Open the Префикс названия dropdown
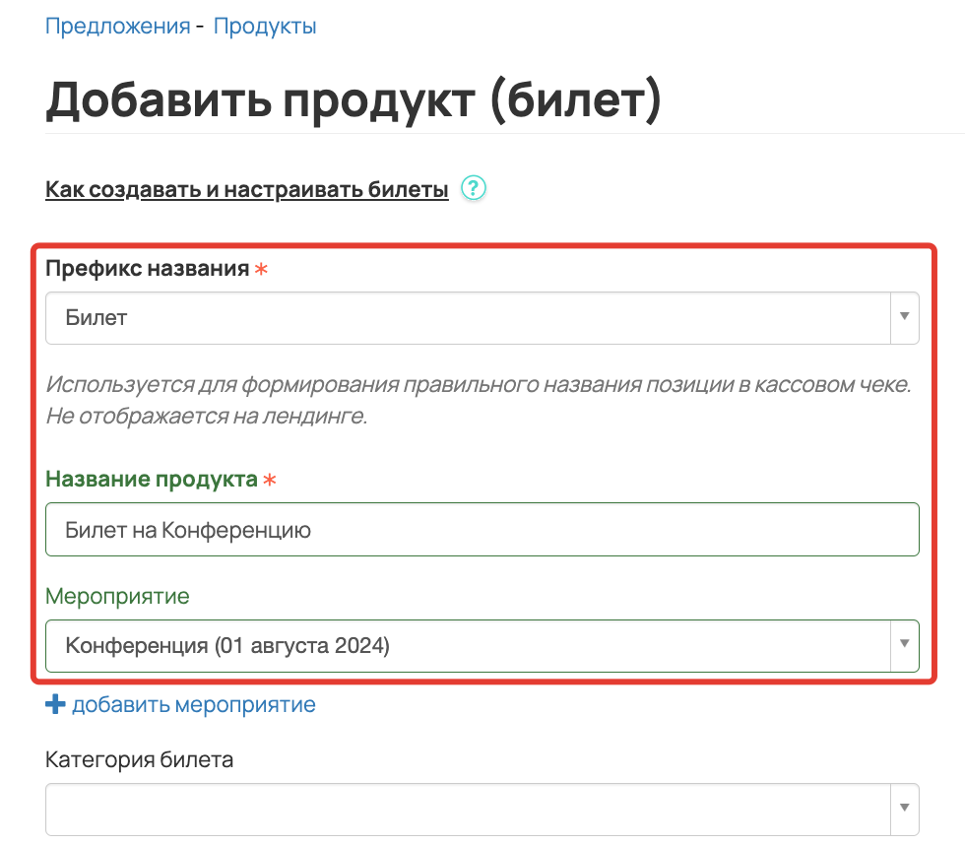The height and width of the screenshot is (845, 965). [x=482, y=317]
